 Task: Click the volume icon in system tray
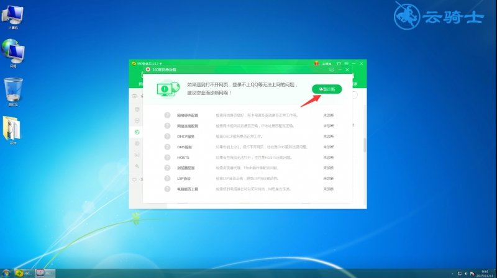(466, 274)
